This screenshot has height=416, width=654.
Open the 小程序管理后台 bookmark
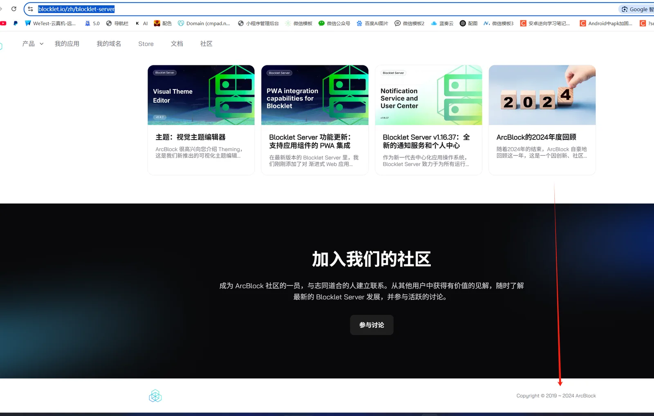(258, 23)
